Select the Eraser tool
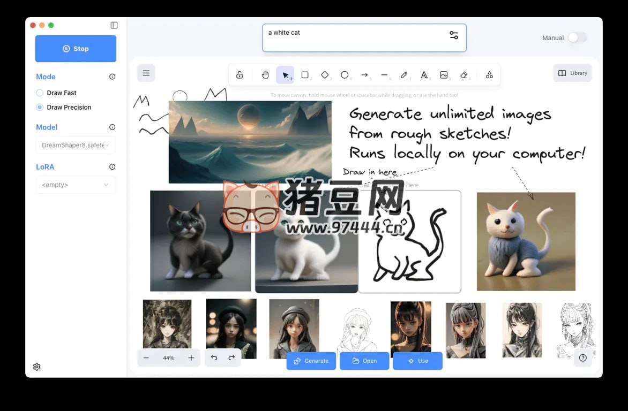Viewport: 628px width, 411px height. tap(464, 75)
